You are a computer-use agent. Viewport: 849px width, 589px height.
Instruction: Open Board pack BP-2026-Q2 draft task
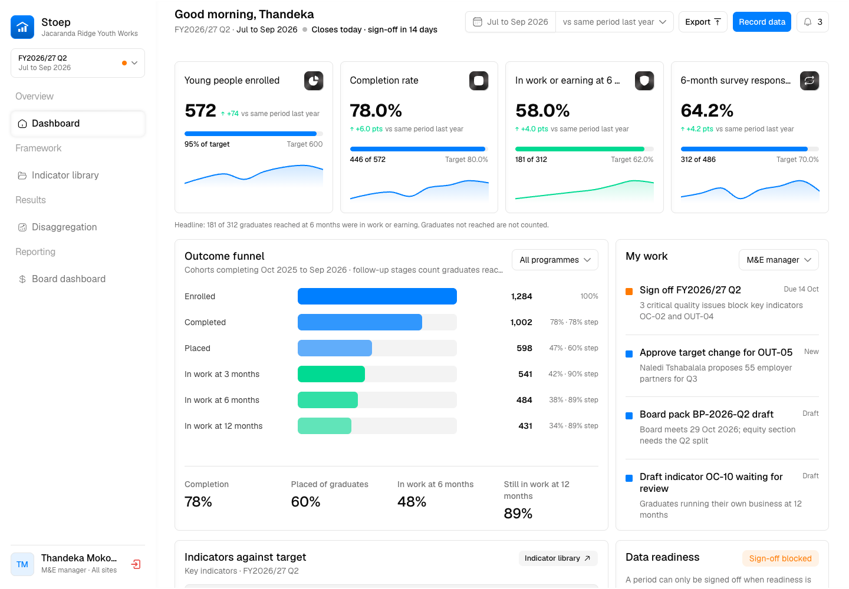[x=722, y=427]
